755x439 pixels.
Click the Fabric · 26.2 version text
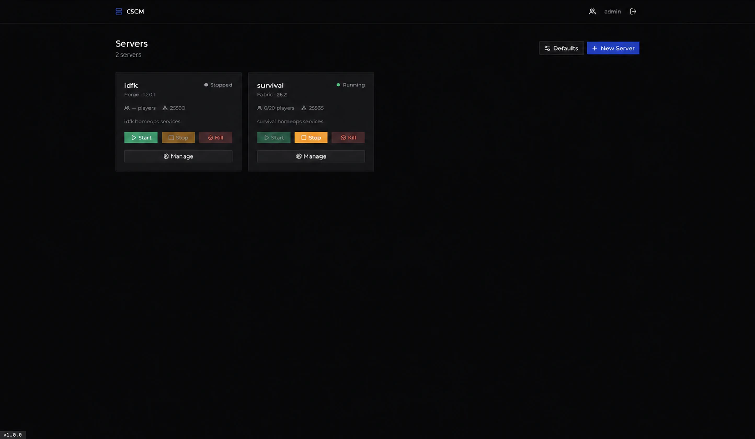pyautogui.click(x=272, y=95)
